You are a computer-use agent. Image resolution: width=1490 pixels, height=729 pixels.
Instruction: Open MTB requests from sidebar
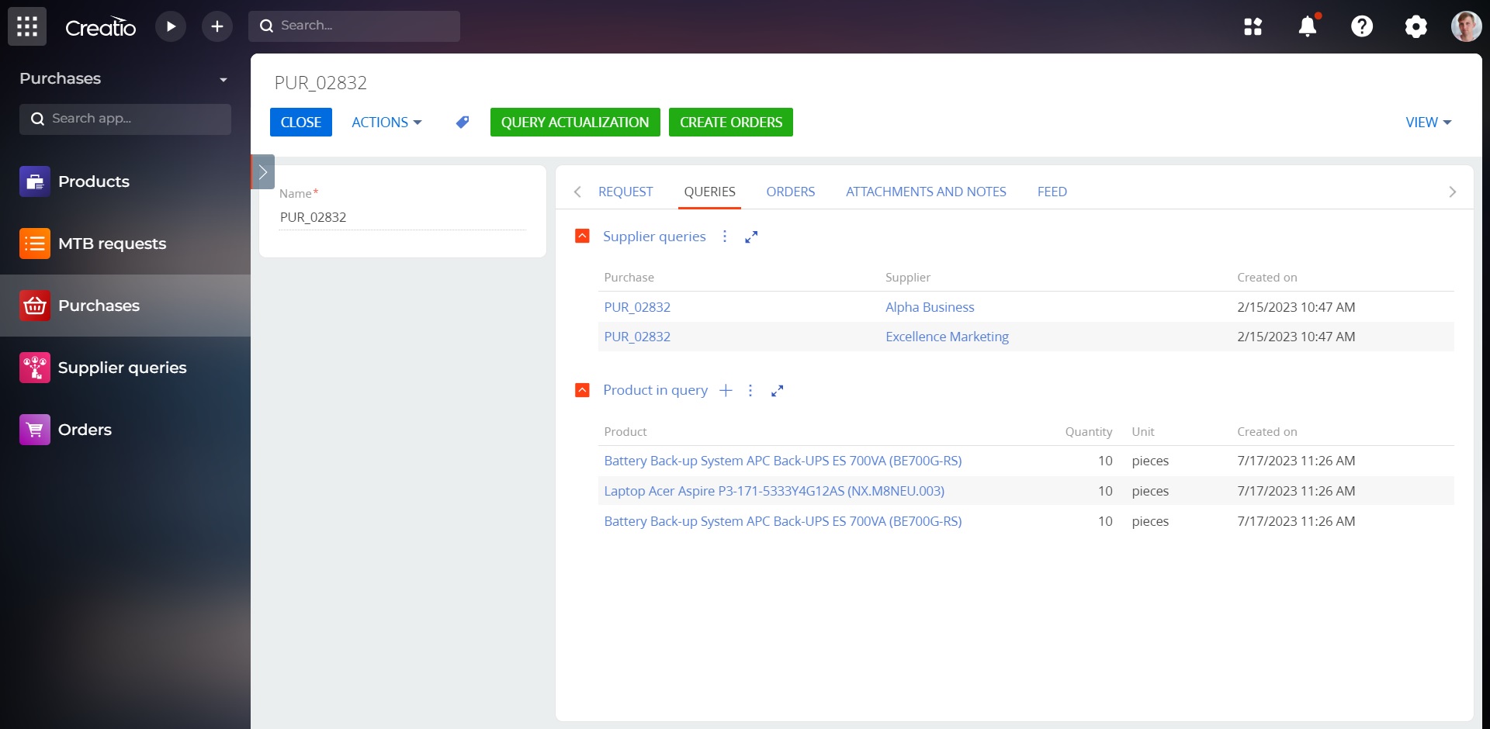[x=113, y=244]
